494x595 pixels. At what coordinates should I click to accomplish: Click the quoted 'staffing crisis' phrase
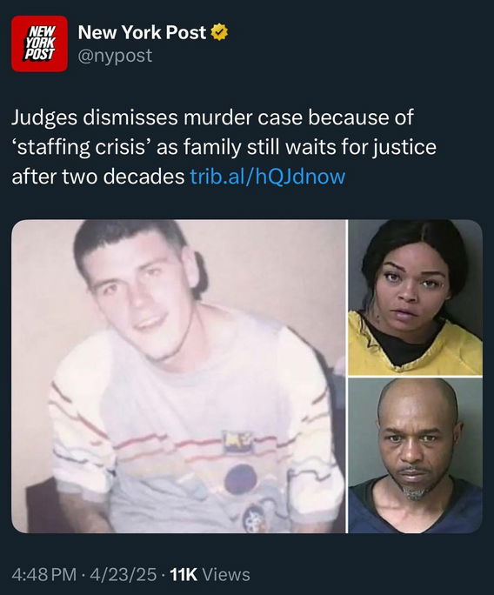click(x=82, y=147)
